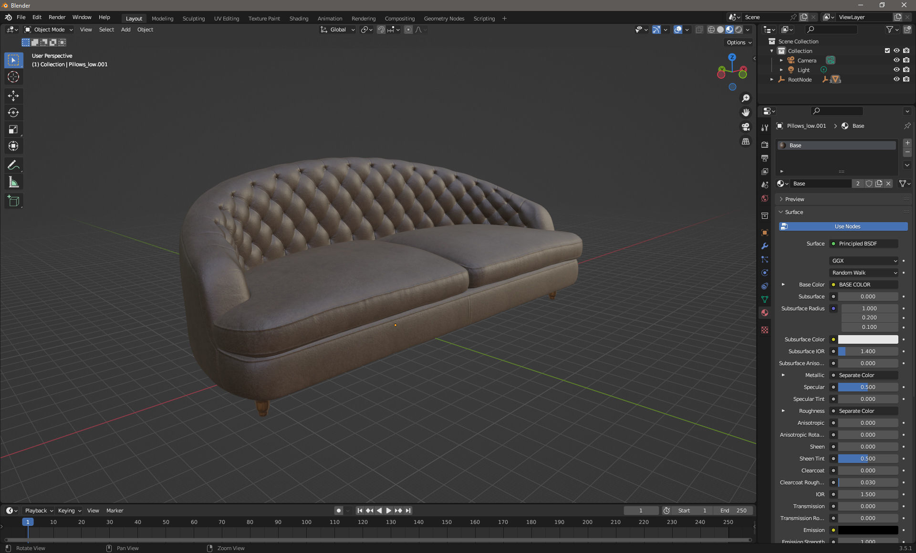Image resolution: width=916 pixels, height=553 pixels.
Task: Toggle Collection visibility eye icon
Action: tap(896, 51)
